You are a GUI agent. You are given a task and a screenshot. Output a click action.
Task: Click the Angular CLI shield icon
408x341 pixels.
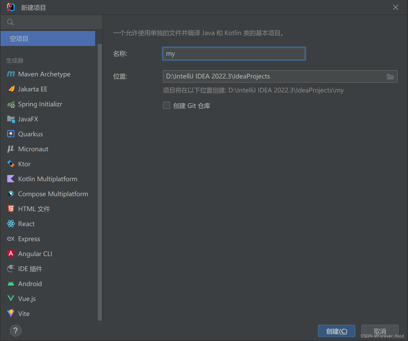pyautogui.click(x=11, y=253)
